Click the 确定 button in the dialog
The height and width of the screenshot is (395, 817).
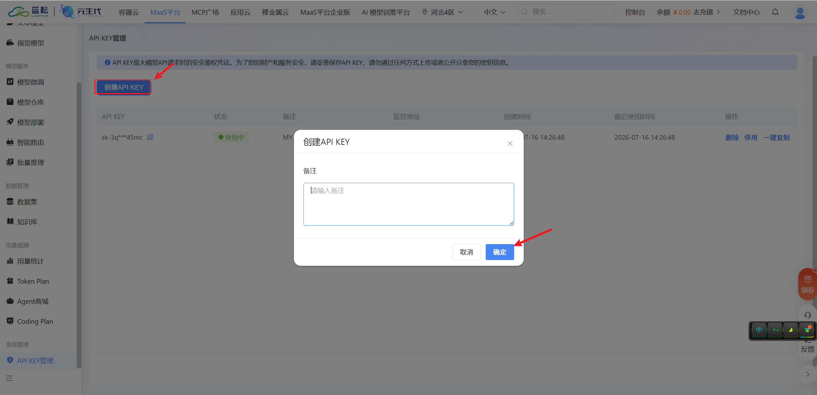pyautogui.click(x=499, y=252)
